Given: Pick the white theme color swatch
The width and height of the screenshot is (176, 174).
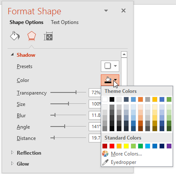Looking at the screenshot, I should point(105,100).
